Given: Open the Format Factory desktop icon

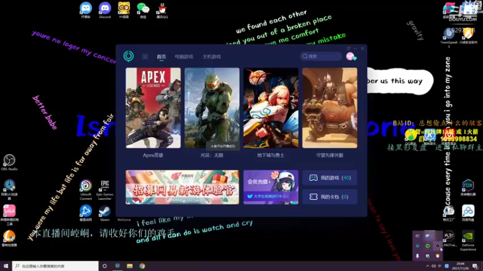Looking at the screenshot, I should point(449,213).
